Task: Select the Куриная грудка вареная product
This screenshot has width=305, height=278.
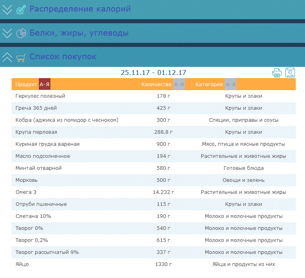Action: [x=48, y=144]
